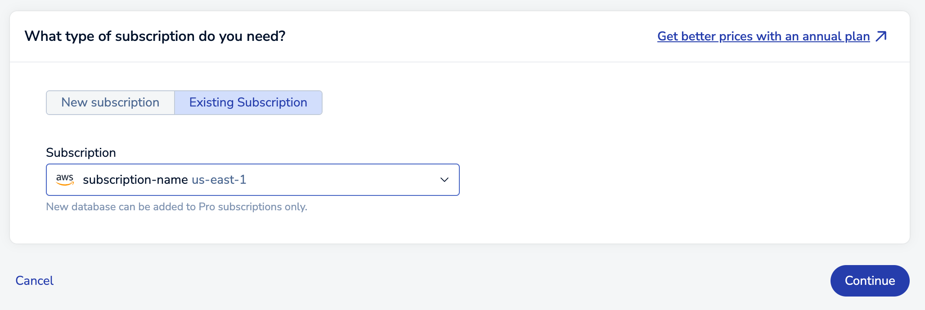Click the arrow icon beside the annual plan link
925x310 pixels.
(881, 36)
